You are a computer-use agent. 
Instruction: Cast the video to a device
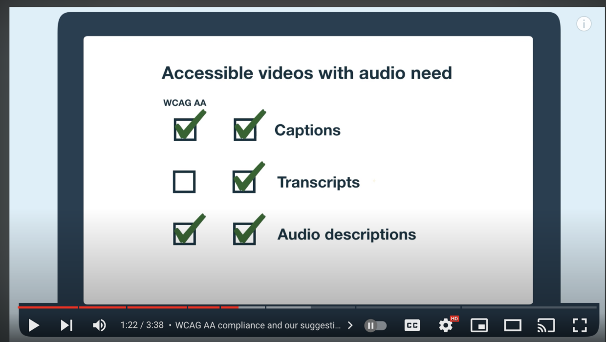pyautogui.click(x=546, y=325)
